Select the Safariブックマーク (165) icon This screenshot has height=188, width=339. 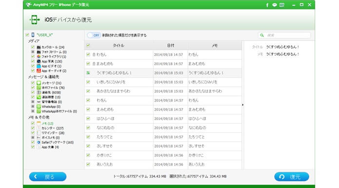pos(38,142)
